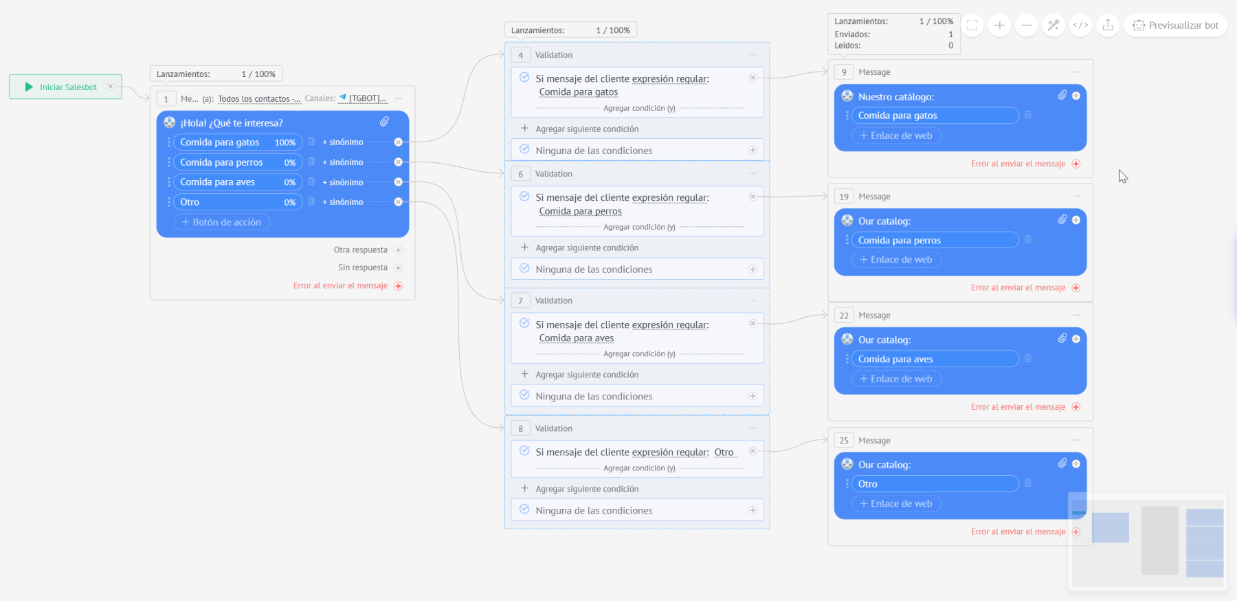Open expresión regular selector in Validation 4
The image size is (1237, 601).
tap(670, 79)
